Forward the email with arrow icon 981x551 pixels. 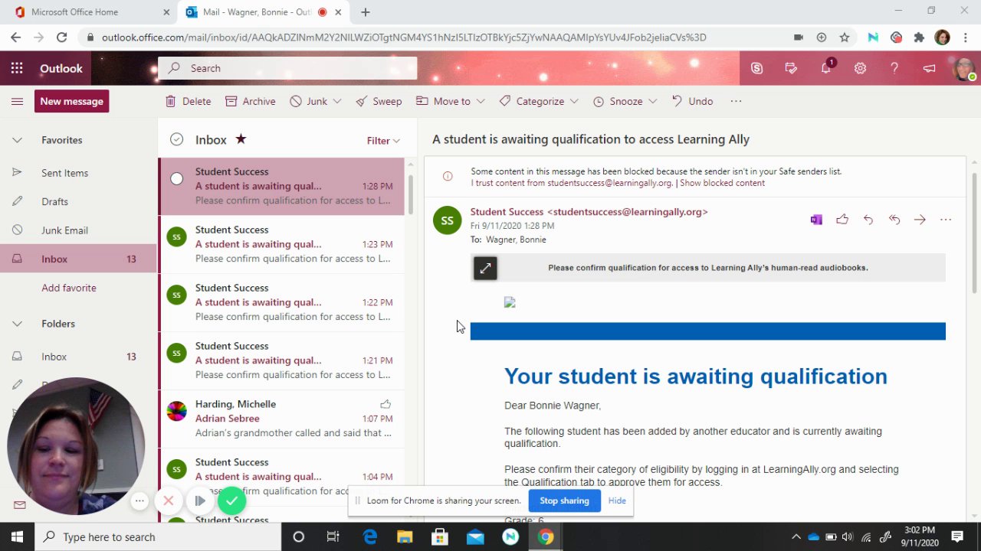click(x=920, y=220)
